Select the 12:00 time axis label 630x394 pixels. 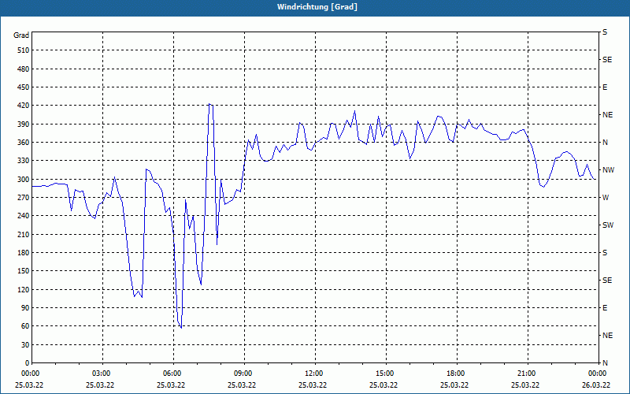pyautogui.click(x=313, y=374)
